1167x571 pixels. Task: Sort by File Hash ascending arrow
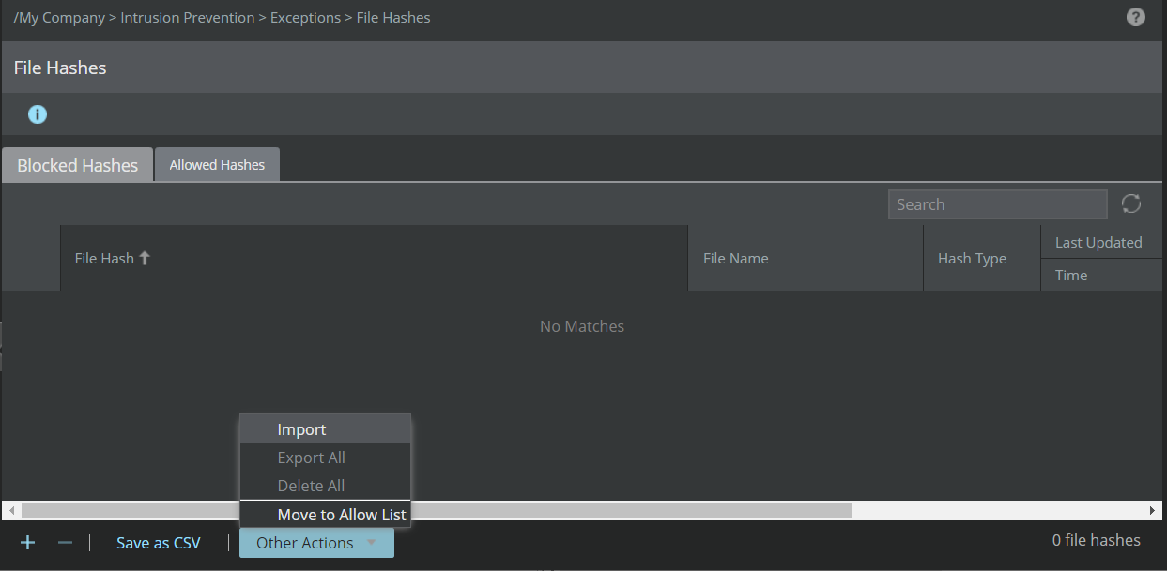[x=145, y=258]
